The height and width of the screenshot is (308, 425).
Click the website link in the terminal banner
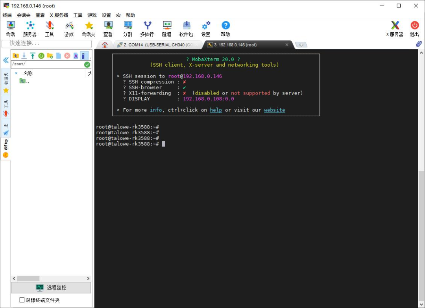pos(274,110)
